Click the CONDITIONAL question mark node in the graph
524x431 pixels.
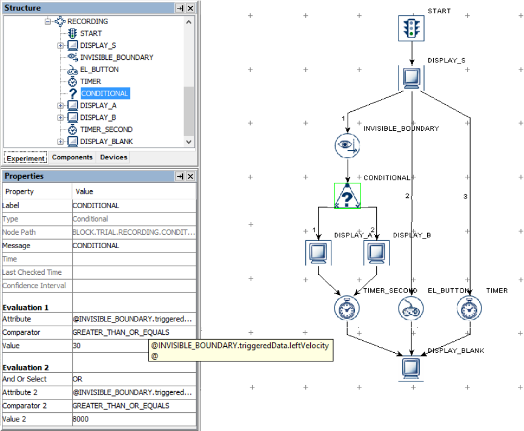click(x=347, y=196)
